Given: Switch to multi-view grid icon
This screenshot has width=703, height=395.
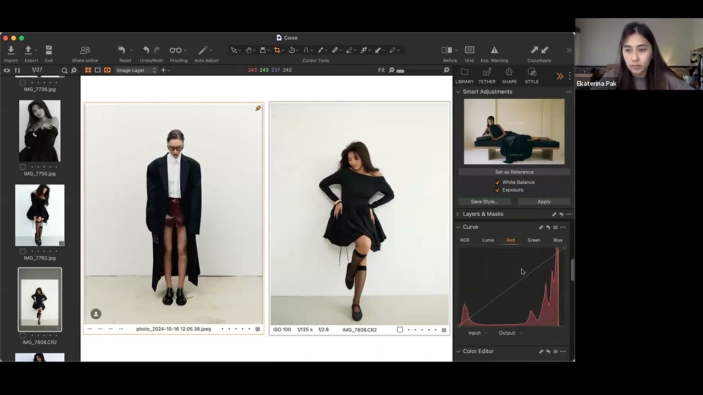Looking at the screenshot, I should point(88,70).
